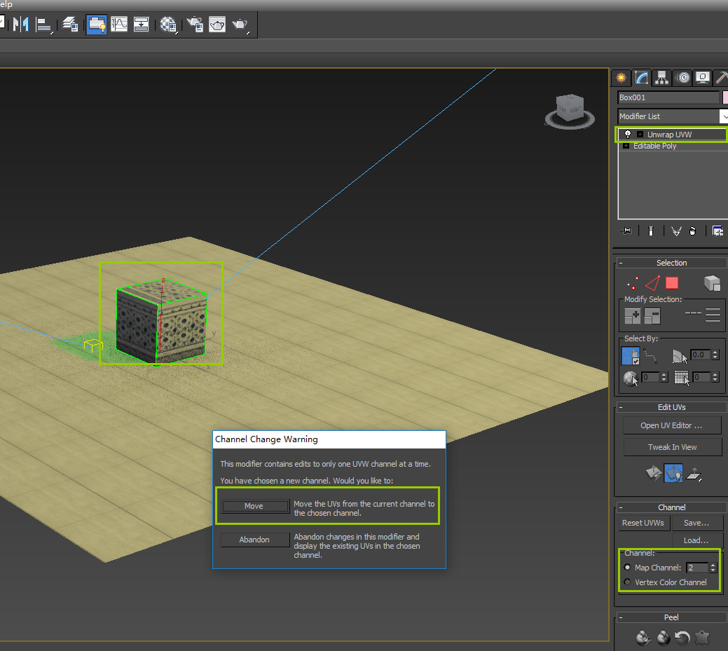The image size is (728, 651).
Task: Switch to the Utilities command panel tab
Action: [722, 78]
